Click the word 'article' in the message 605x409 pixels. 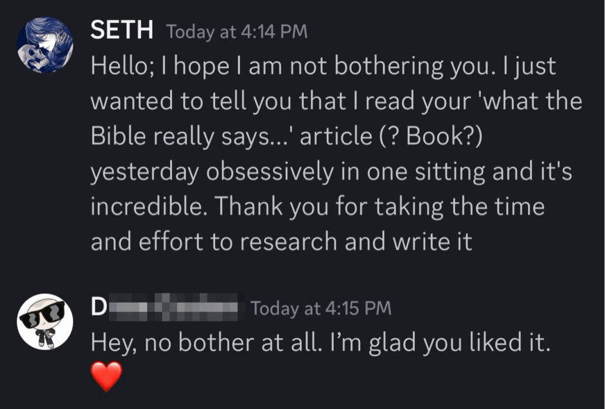pyautogui.click(x=336, y=136)
